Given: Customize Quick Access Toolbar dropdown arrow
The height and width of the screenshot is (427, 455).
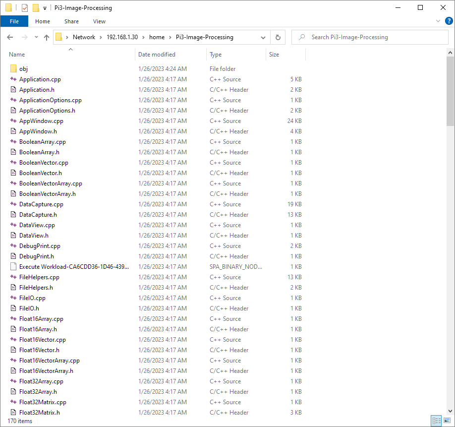Looking at the screenshot, I should click(45, 8).
